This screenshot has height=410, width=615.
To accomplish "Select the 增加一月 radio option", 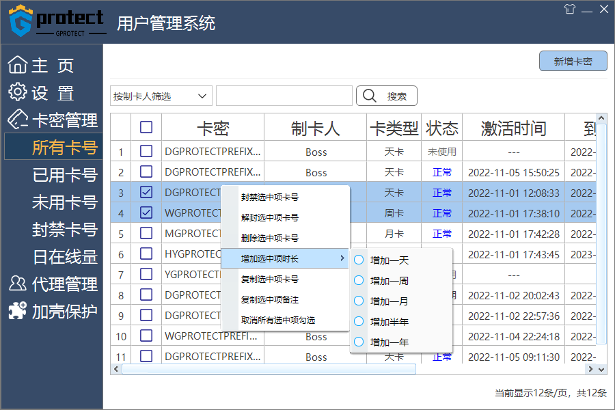I will 359,301.
